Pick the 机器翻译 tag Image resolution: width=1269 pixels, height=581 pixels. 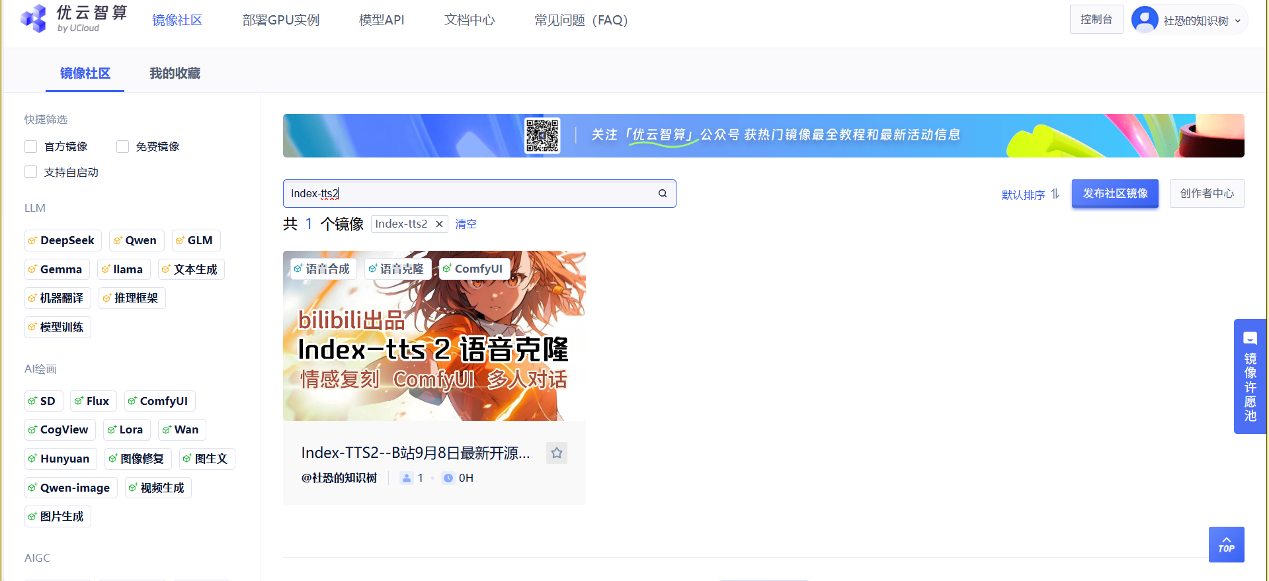click(x=58, y=298)
